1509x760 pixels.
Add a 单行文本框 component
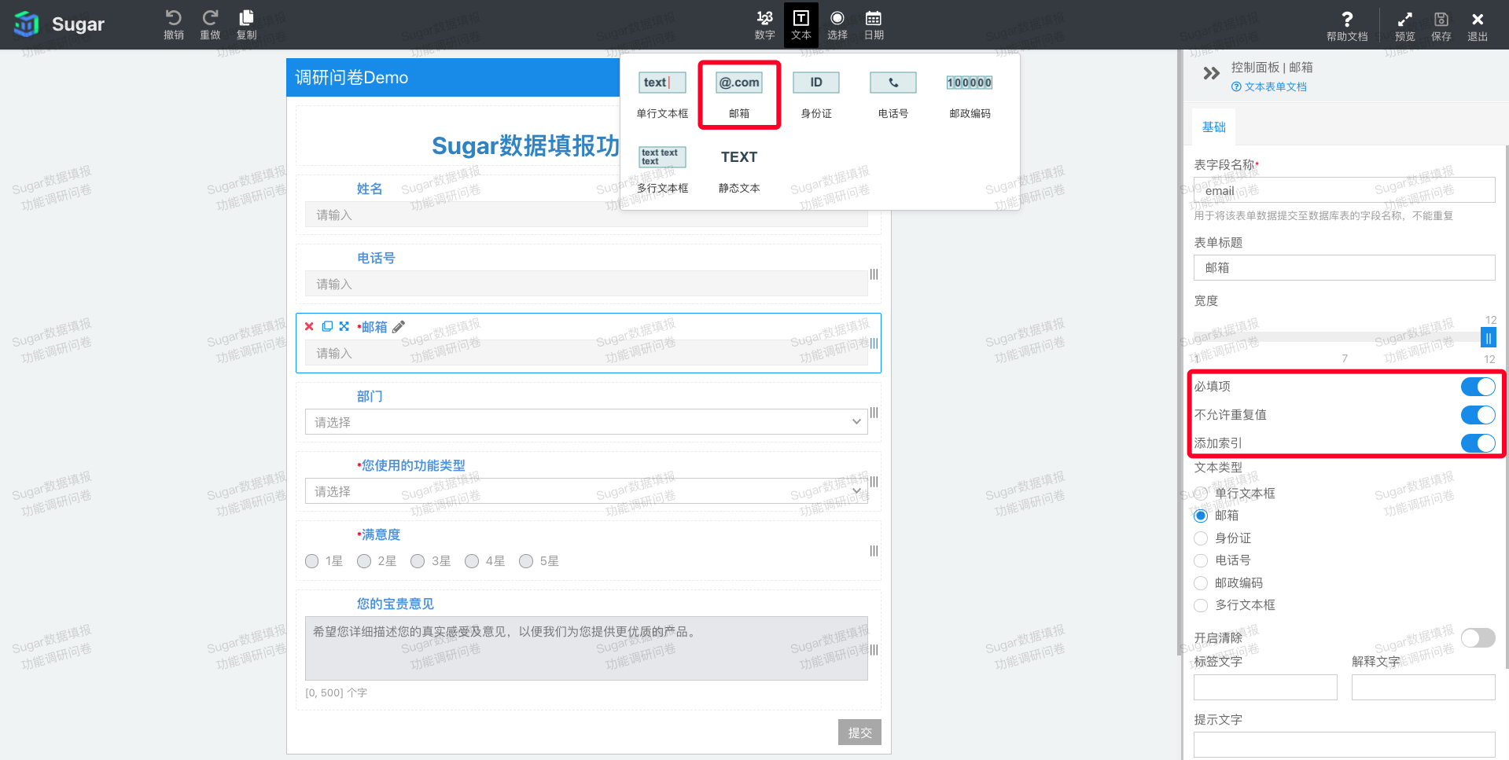[661, 95]
